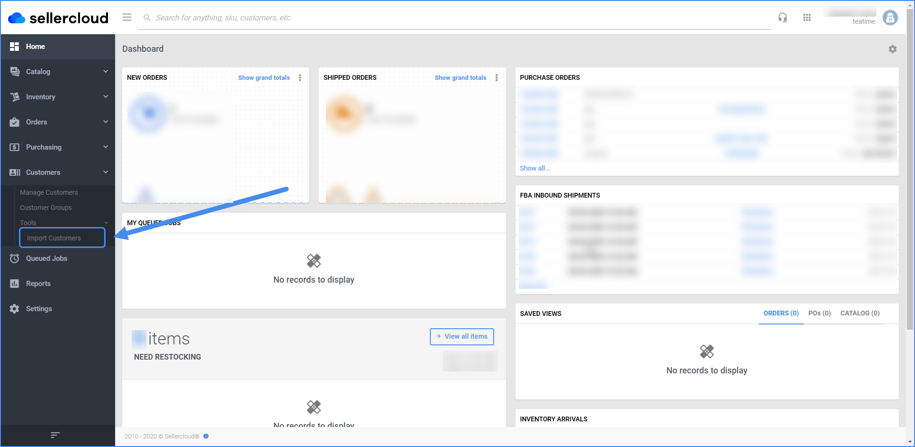This screenshot has height=447, width=915.
Task: Focus the global search field
Action: 455,18
